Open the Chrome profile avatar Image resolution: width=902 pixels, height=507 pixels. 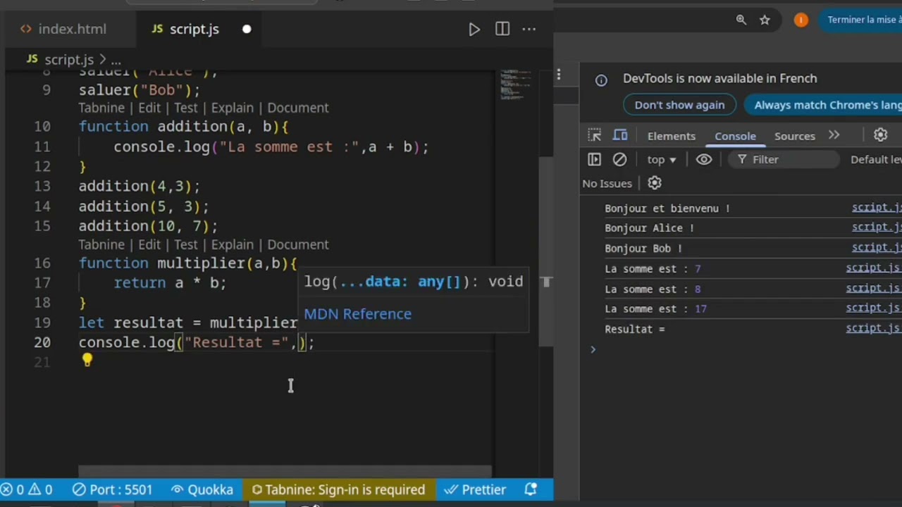(x=801, y=20)
